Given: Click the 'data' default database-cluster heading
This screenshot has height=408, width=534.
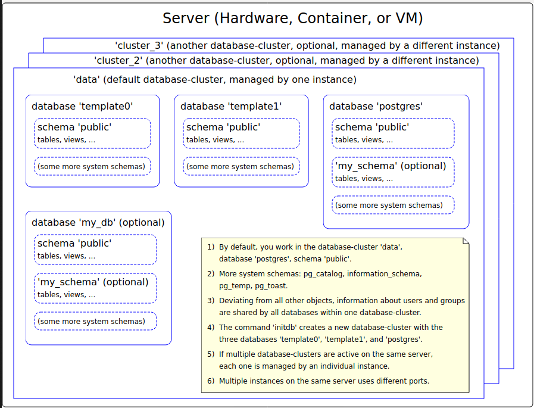Looking at the screenshot, I should pos(214,79).
